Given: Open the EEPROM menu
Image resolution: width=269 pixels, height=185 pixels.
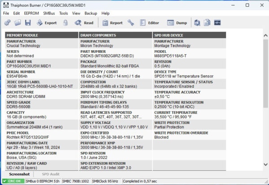Looking at the screenshot, I should click(31, 13).
